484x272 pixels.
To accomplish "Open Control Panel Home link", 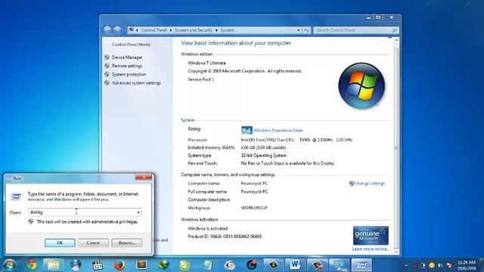I will point(131,45).
